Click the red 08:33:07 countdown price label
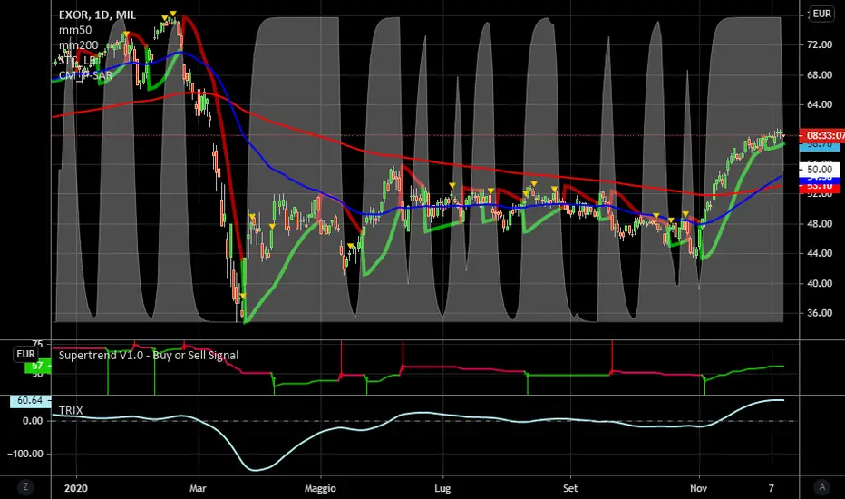The image size is (845, 499). pyautogui.click(x=823, y=135)
